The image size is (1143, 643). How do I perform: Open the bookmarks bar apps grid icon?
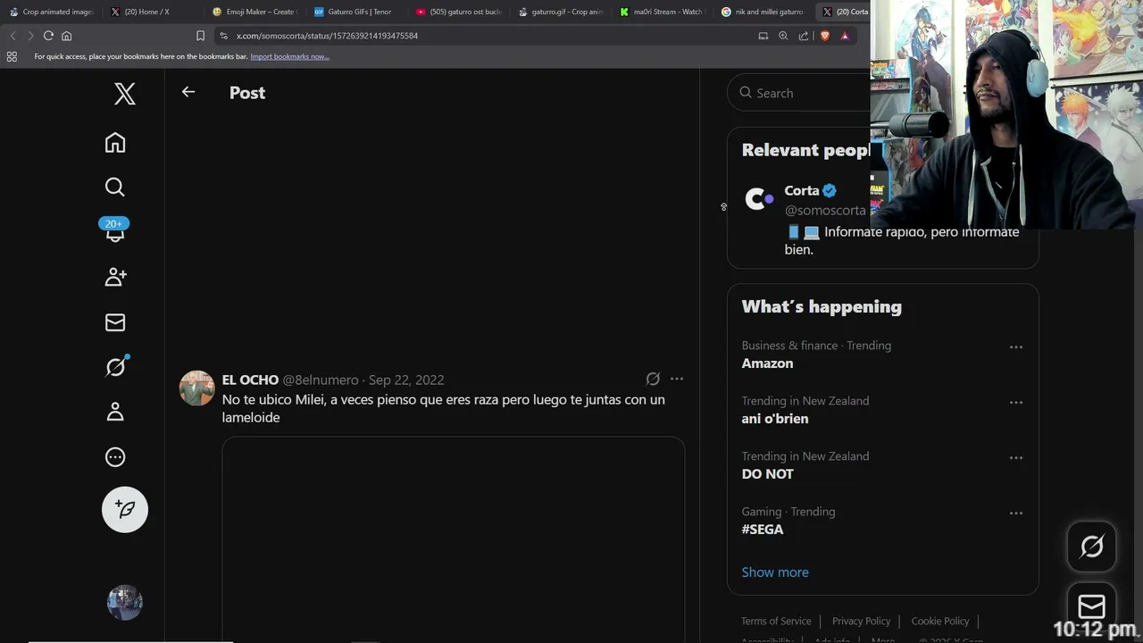[12, 56]
